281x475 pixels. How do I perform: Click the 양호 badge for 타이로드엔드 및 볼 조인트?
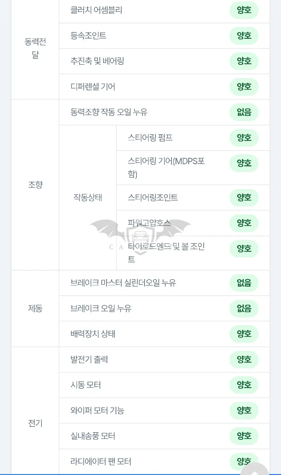coord(244,249)
